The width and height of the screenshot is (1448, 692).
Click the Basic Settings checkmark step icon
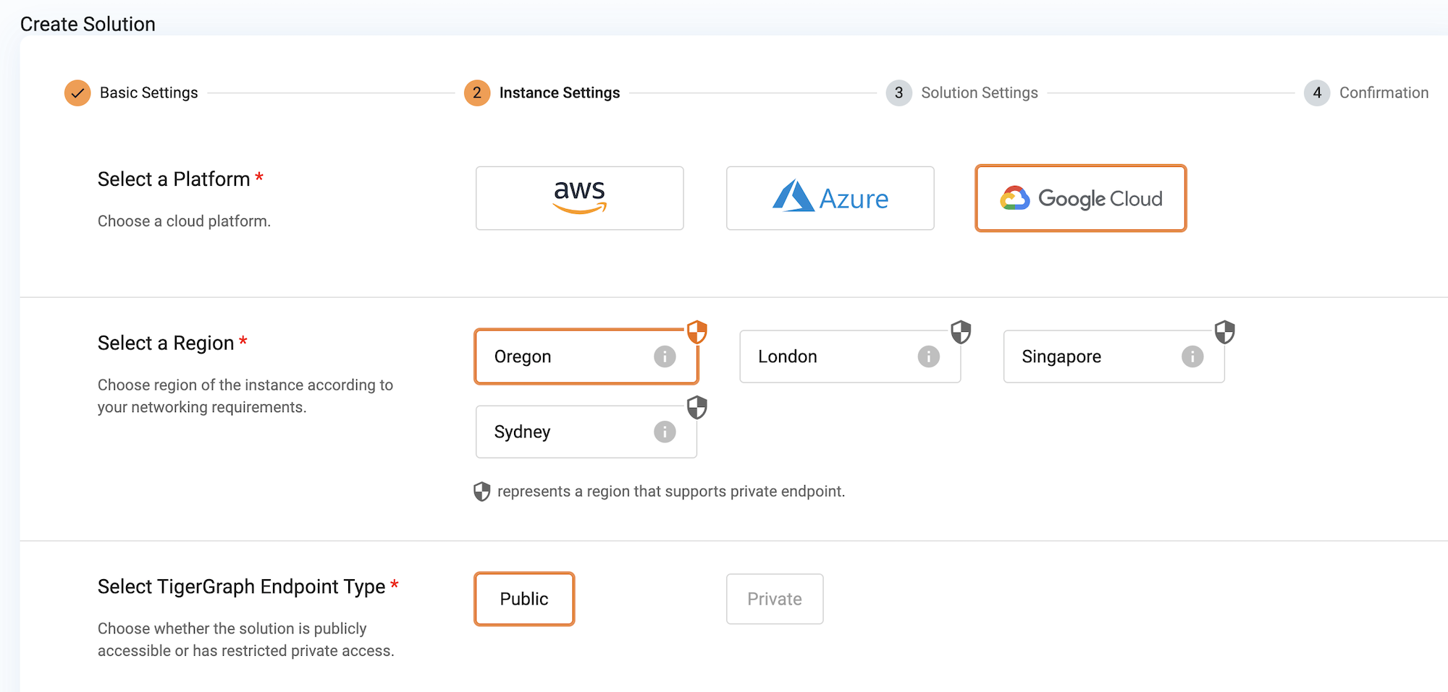click(x=77, y=93)
